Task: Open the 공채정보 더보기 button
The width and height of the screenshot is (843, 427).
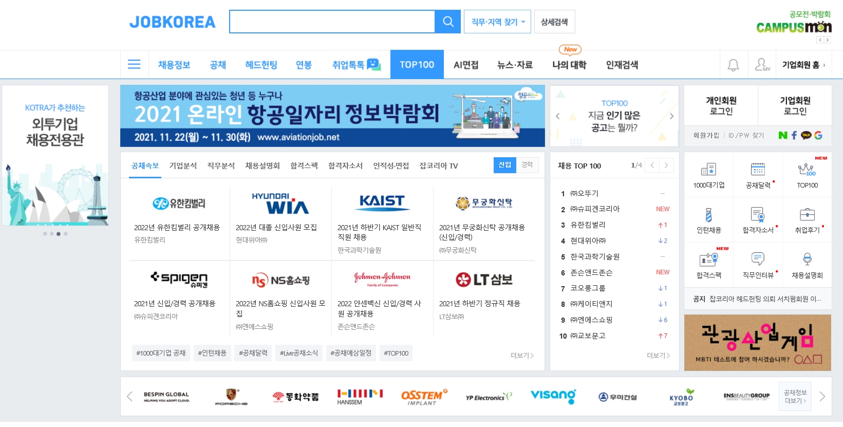Action: pyautogui.click(x=795, y=396)
